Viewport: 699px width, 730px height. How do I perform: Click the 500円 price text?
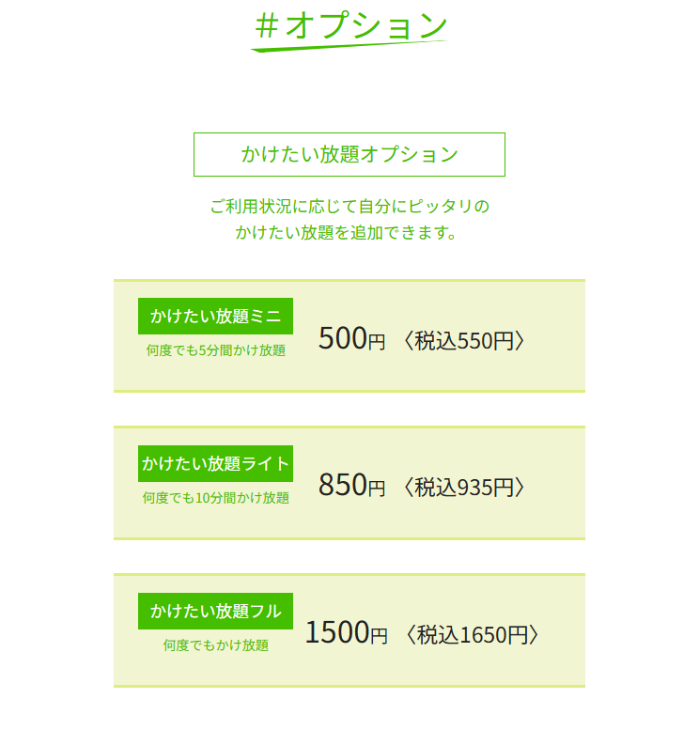pyautogui.click(x=351, y=338)
